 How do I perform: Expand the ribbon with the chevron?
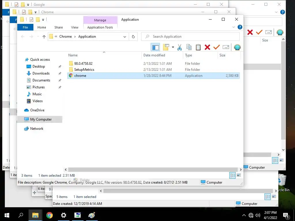(234, 27)
